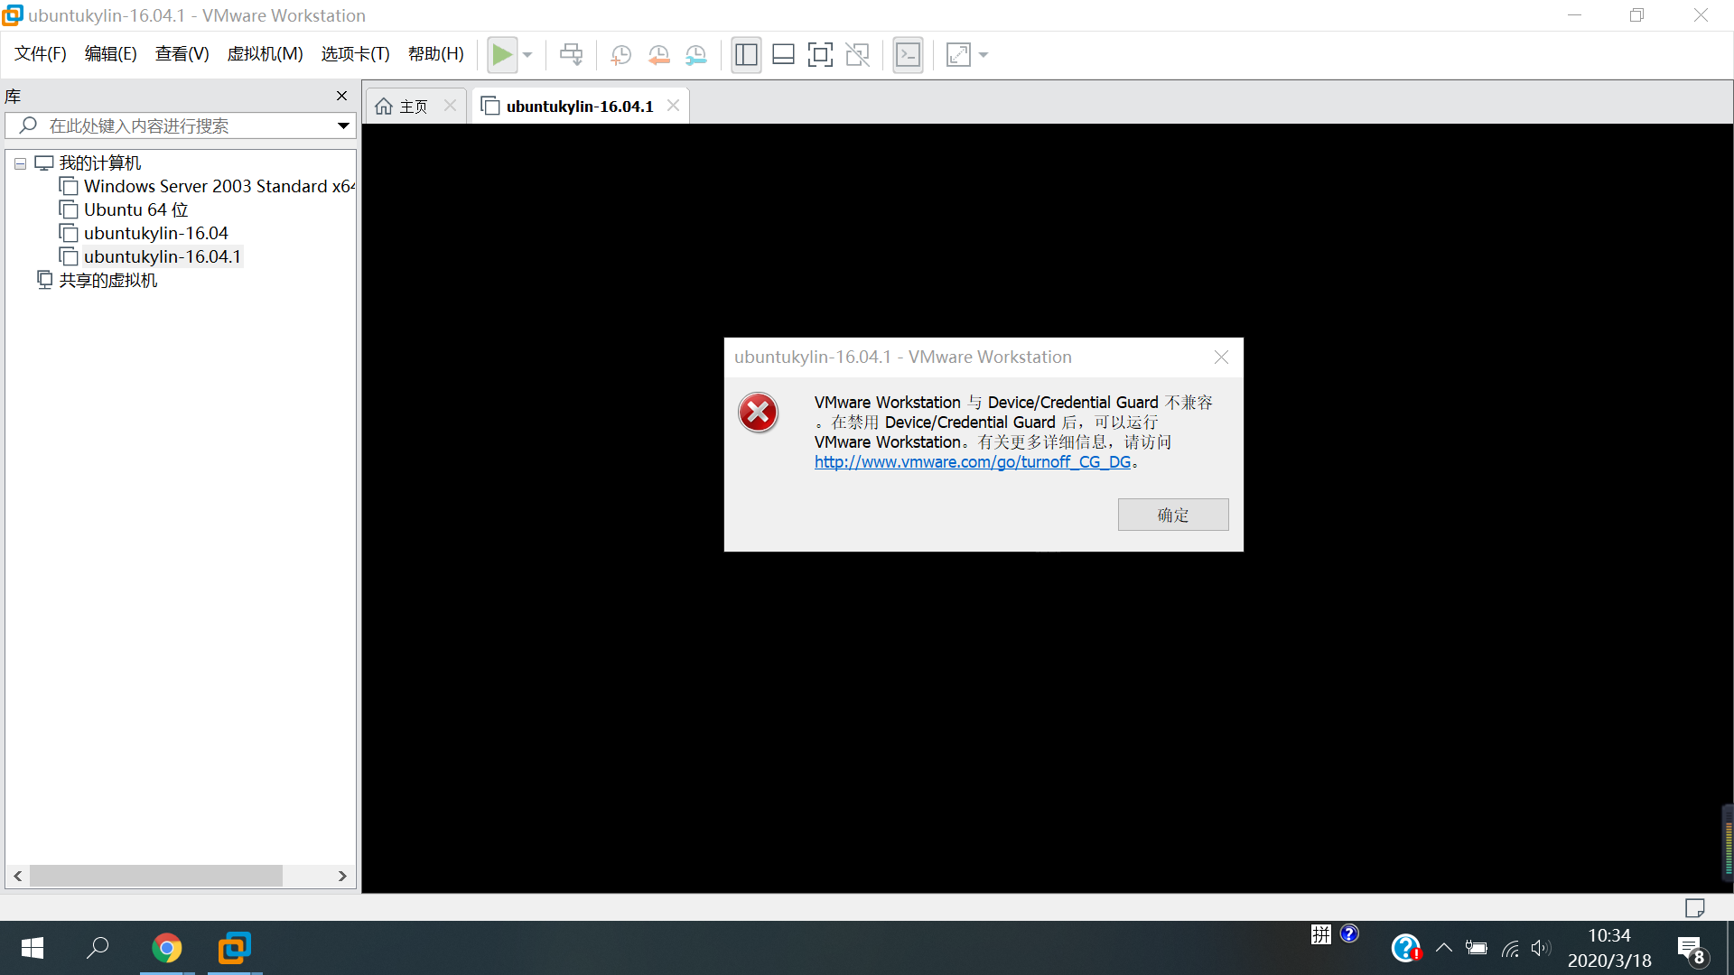This screenshot has height=975, width=1734.
Task: Click the message log icon in status bar
Action: click(1695, 907)
